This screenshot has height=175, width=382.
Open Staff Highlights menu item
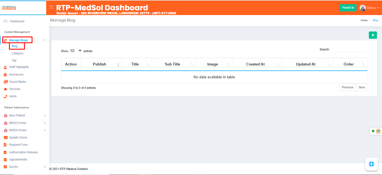(x=19, y=67)
